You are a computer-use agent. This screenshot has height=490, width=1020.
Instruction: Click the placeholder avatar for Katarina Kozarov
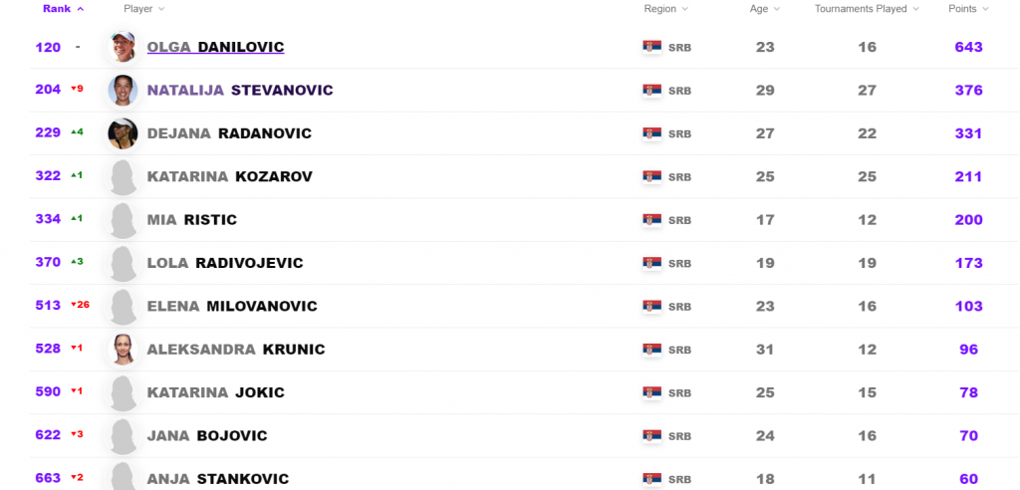point(123,177)
